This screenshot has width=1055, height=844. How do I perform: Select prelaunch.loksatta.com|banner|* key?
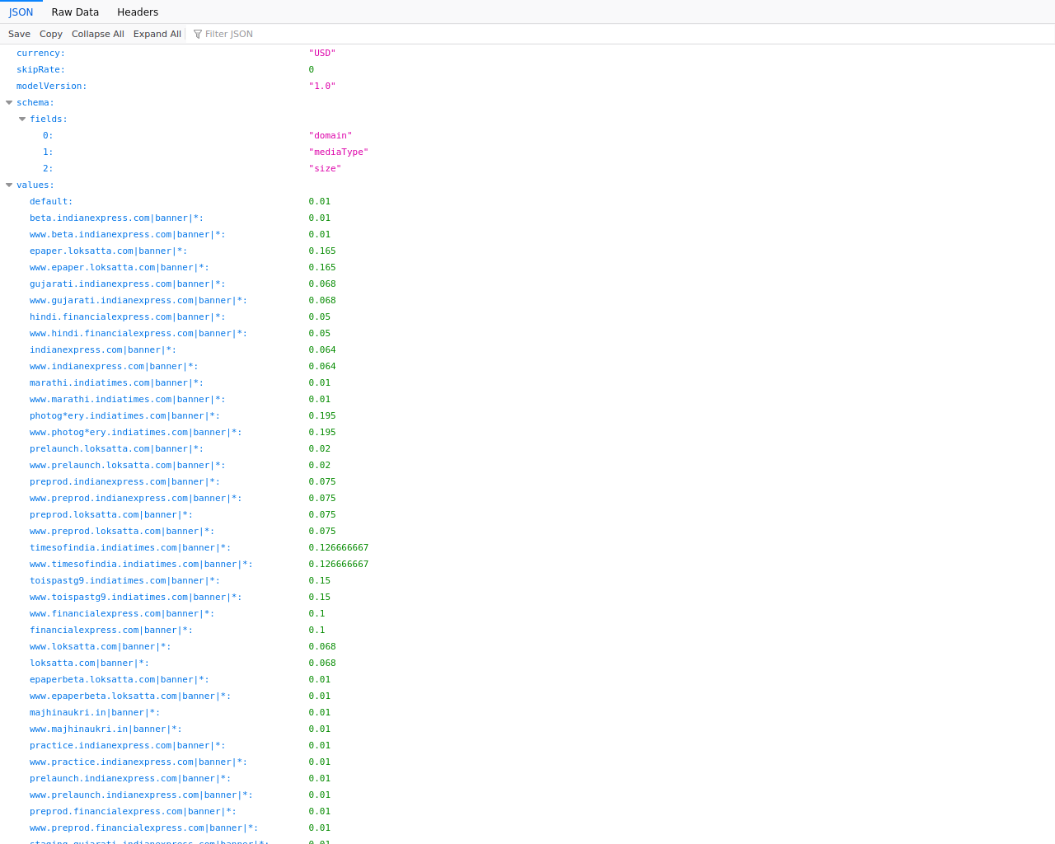tap(116, 448)
